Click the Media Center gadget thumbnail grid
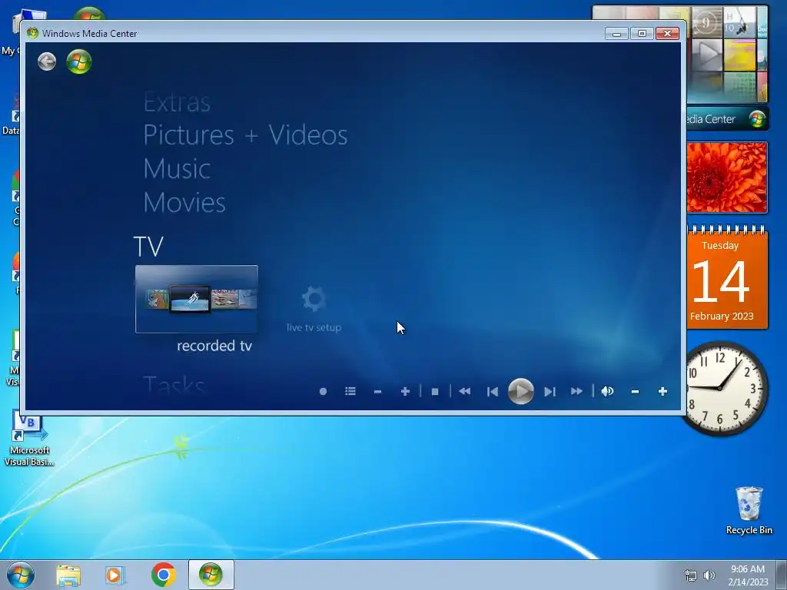This screenshot has width=787, height=590. coord(727,55)
